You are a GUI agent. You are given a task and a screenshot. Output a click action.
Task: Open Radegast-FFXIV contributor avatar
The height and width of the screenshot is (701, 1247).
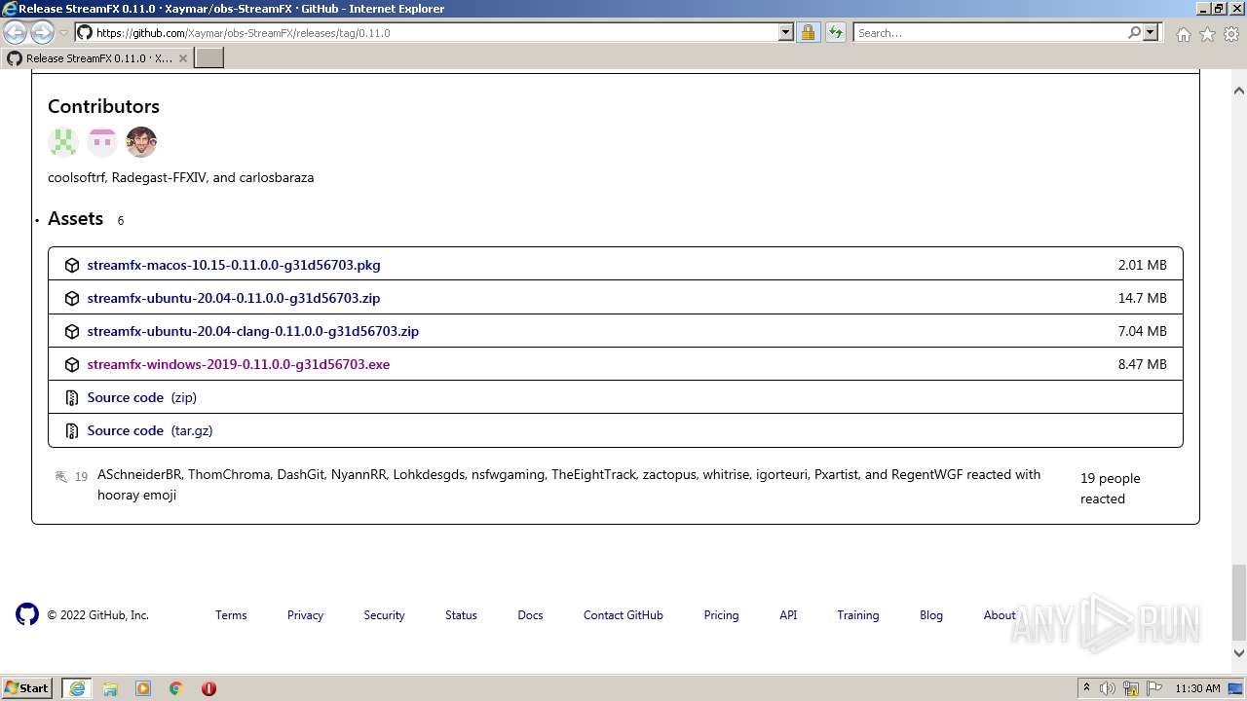(102, 142)
